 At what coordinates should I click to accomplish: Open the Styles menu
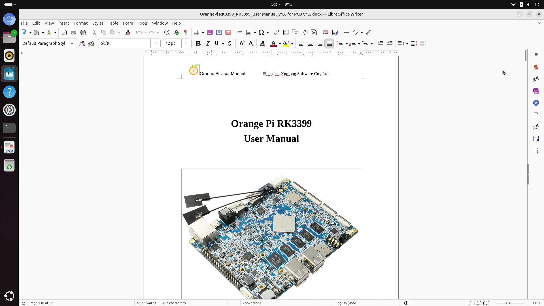(x=98, y=23)
